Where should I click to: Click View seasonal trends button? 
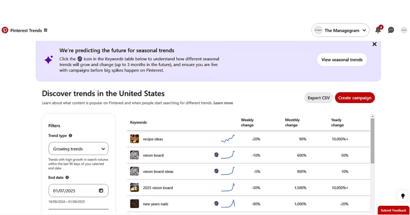point(342,60)
